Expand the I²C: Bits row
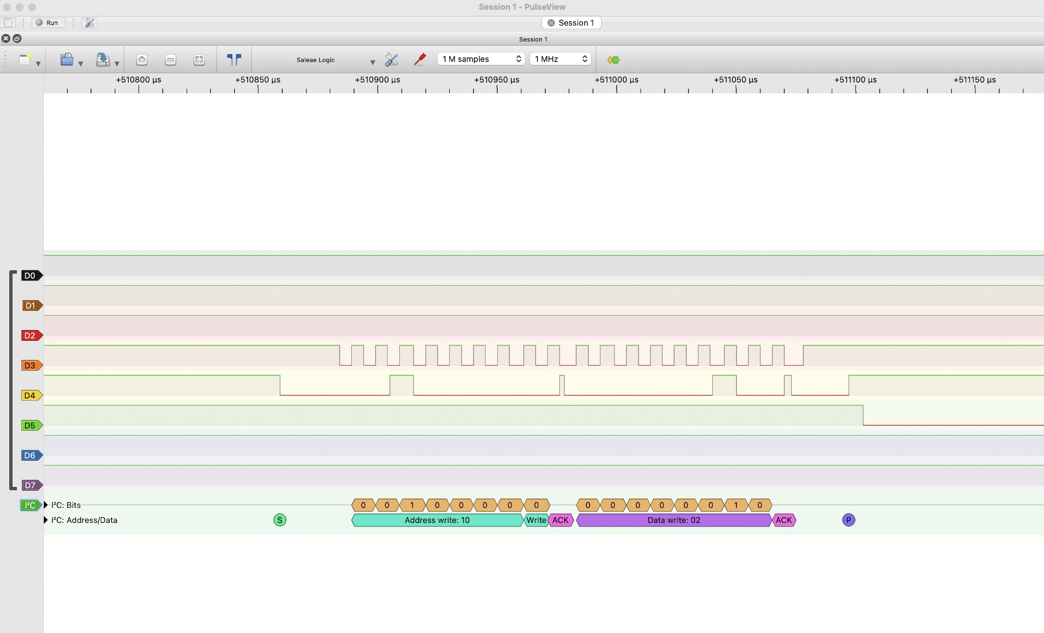The image size is (1044, 633). coord(46,505)
